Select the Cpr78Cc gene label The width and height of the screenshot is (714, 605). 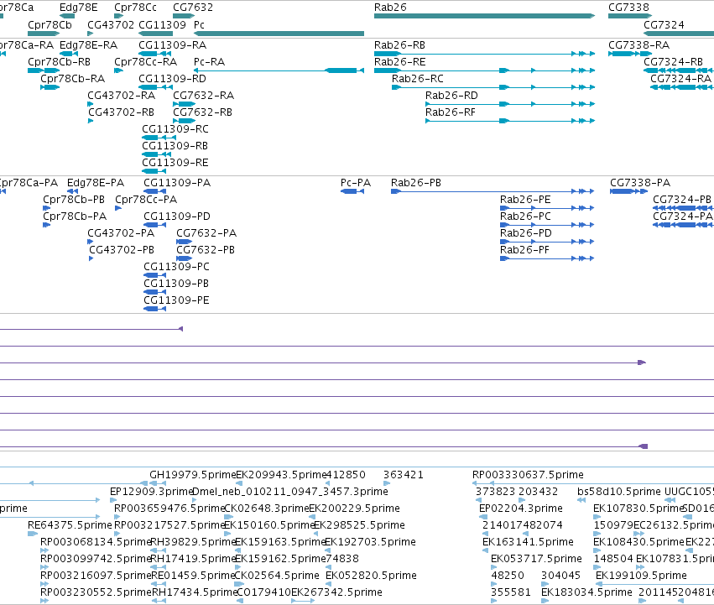coord(135,8)
